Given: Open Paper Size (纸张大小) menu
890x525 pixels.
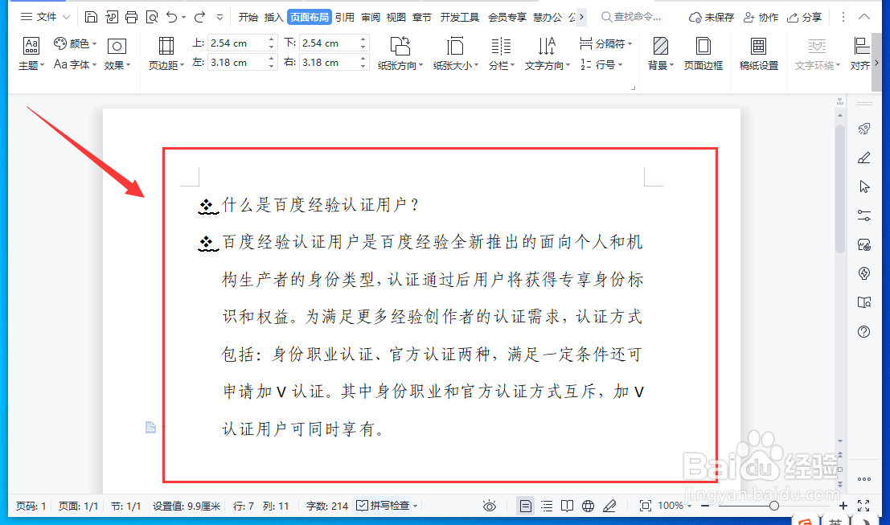Looking at the screenshot, I should tap(455, 54).
